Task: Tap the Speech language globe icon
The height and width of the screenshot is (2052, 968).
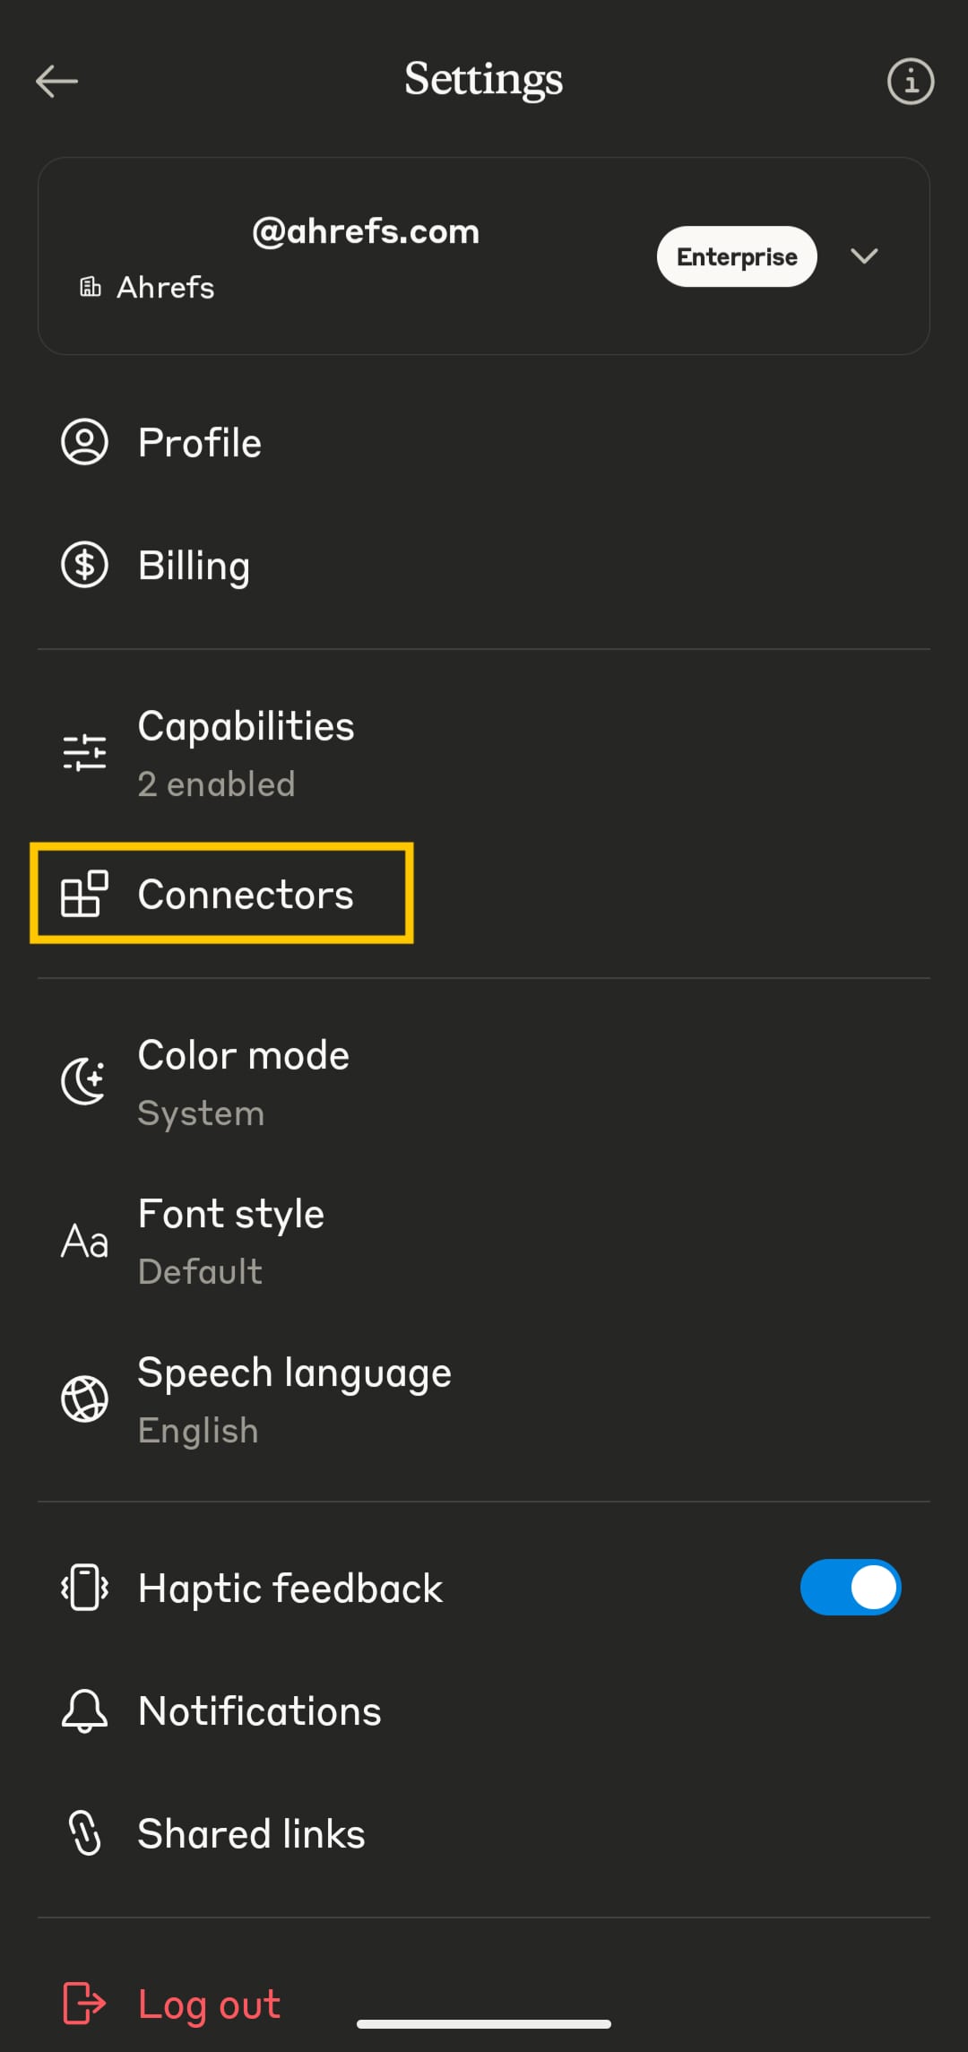Action: point(84,1398)
